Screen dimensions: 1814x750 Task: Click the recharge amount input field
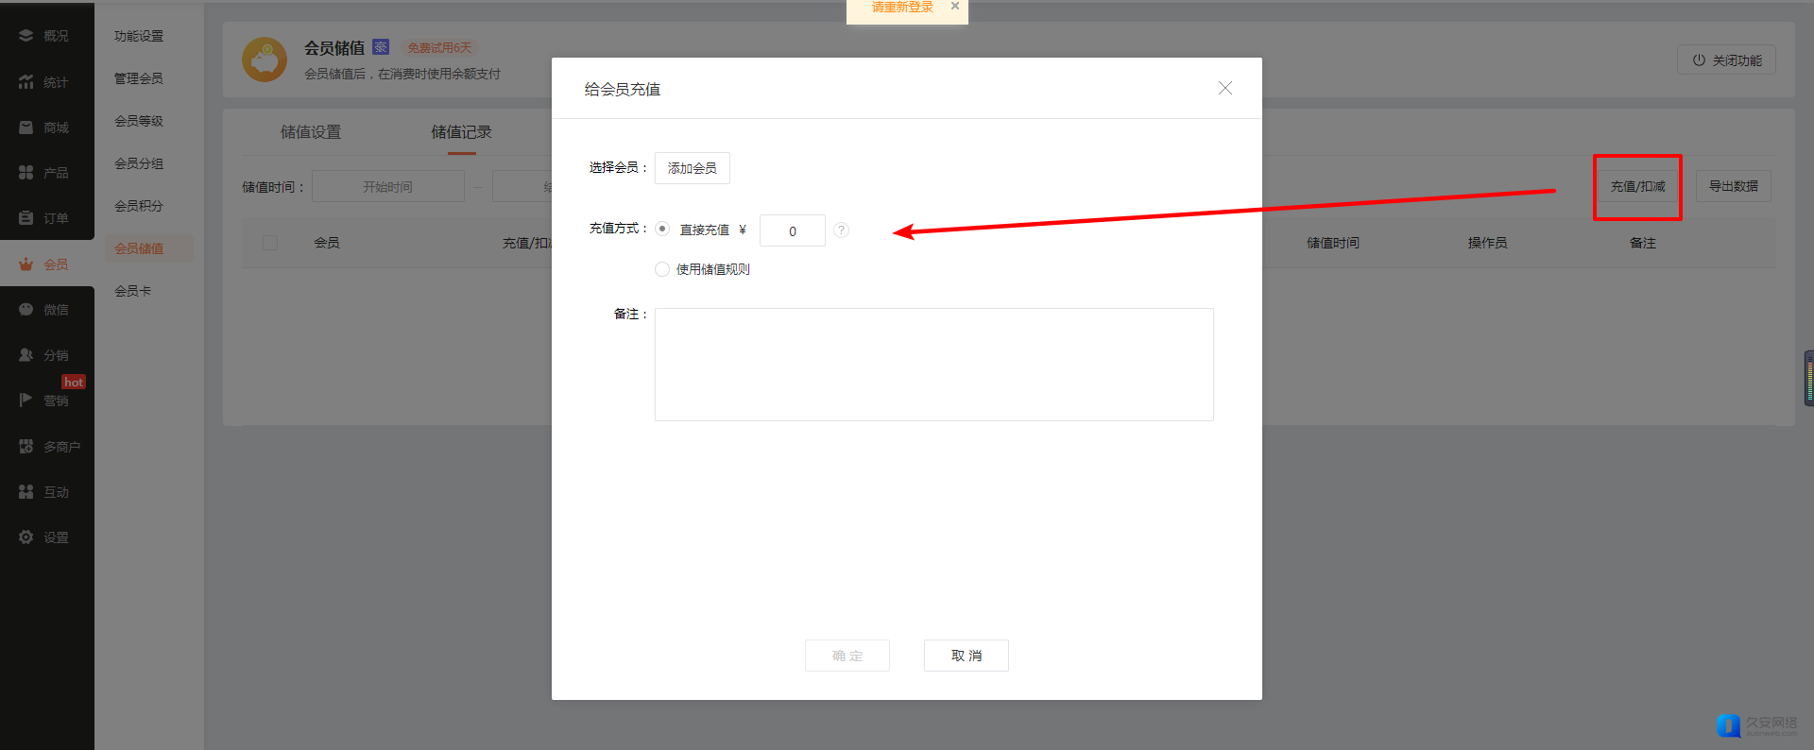click(x=792, y=231)
